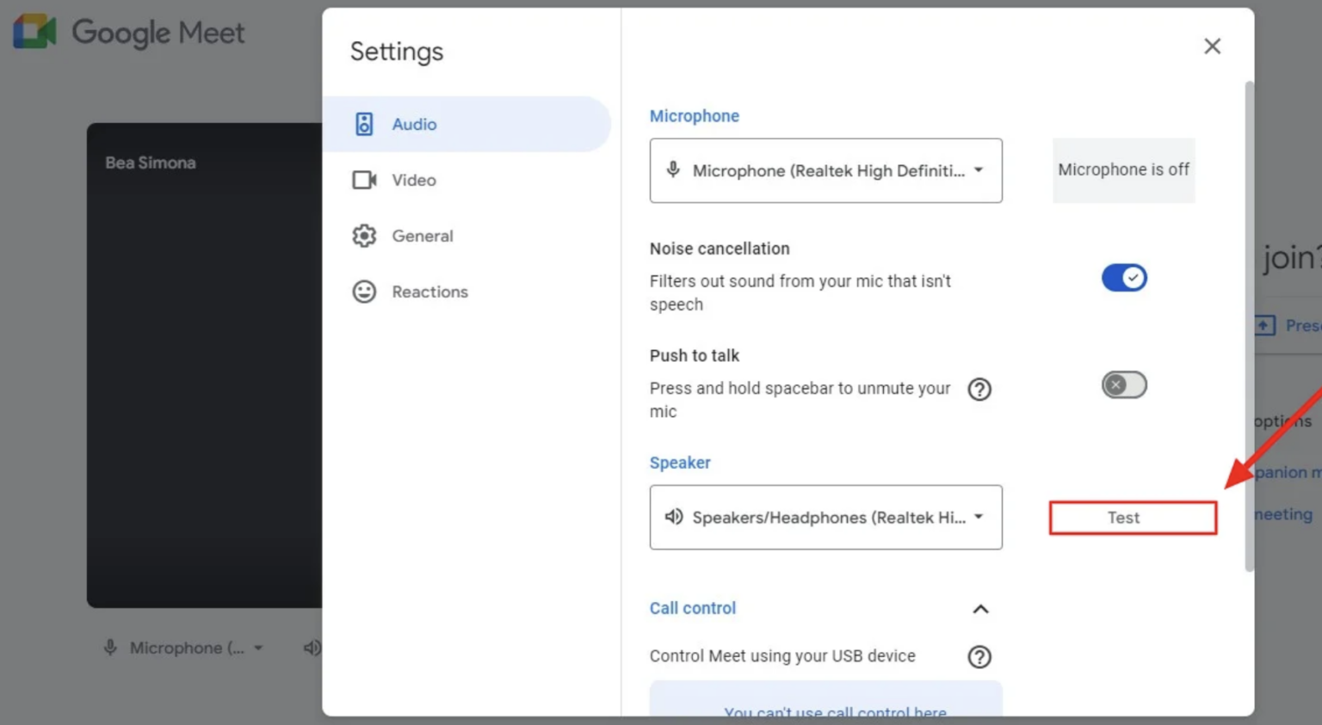Open the Microphone device dropdown
The image size is (1322, 725).
[978, 170]
